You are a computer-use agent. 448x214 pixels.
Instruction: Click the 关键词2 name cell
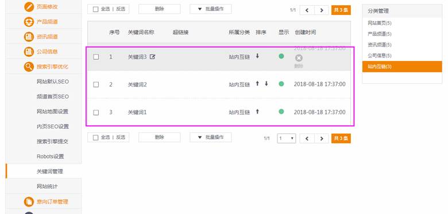(x=137, y=85)
